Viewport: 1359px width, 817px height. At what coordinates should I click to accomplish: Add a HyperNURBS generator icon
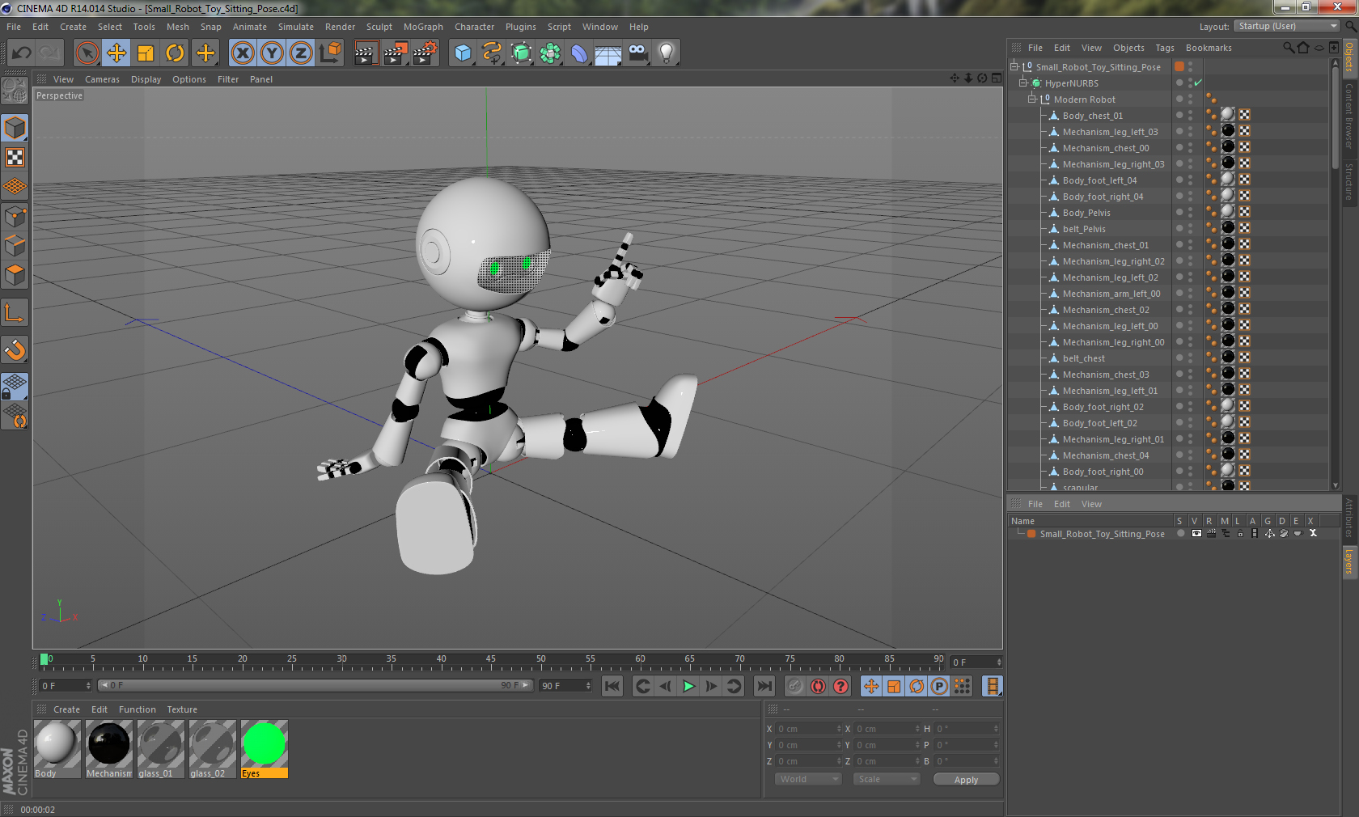tap(521, 53)
